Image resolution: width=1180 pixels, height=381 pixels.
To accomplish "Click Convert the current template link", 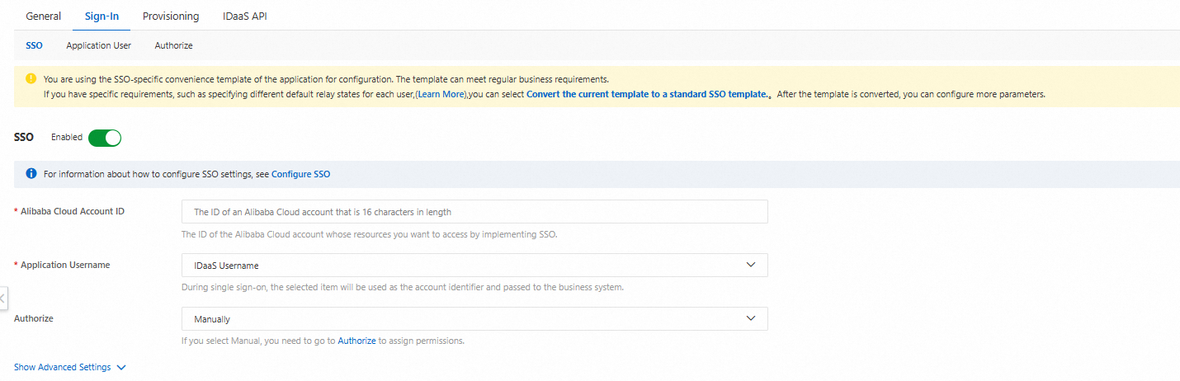I will (x=647, y=94).
